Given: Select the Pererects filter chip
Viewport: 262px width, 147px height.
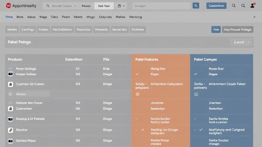Looking at the screenshot, I should tap(101, 30).
